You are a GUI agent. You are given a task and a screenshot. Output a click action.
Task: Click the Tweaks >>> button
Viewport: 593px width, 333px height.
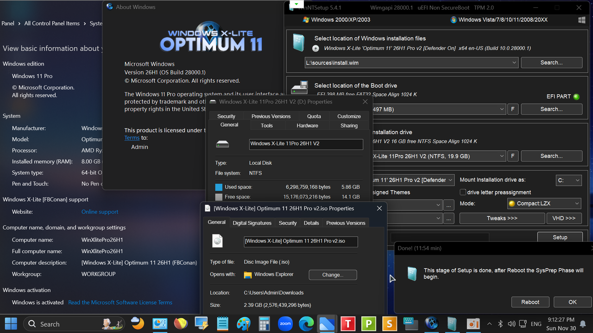[x=502, y=218]
